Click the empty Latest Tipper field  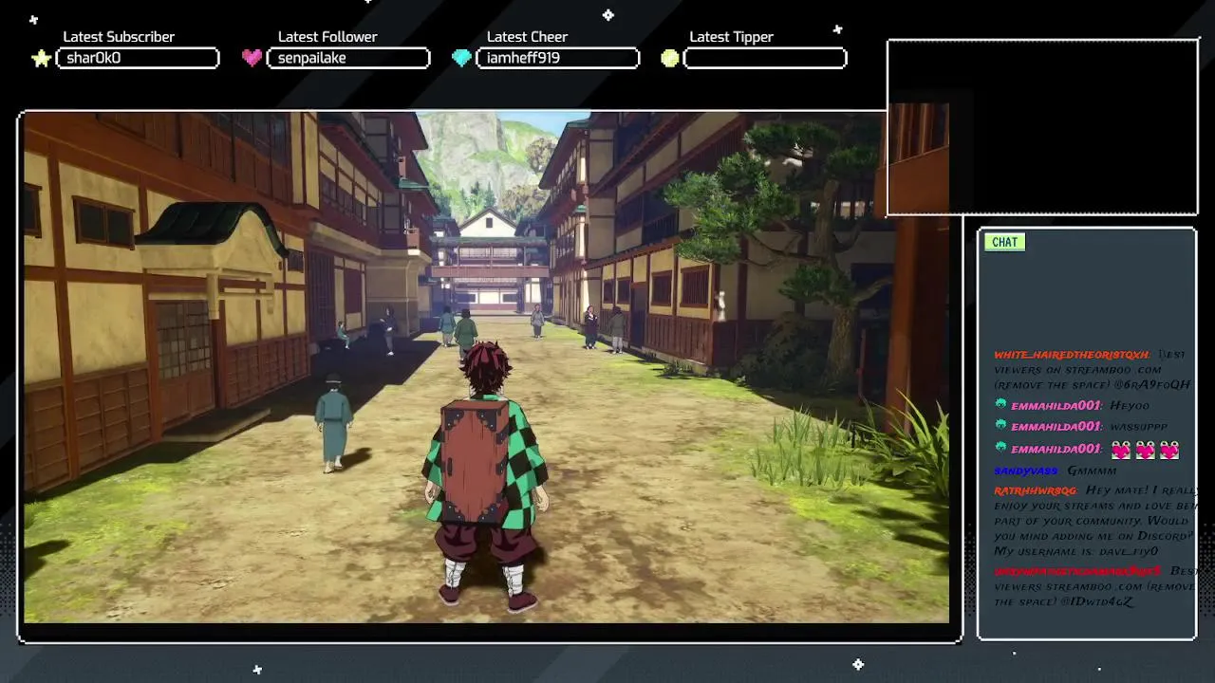(765, 58)
